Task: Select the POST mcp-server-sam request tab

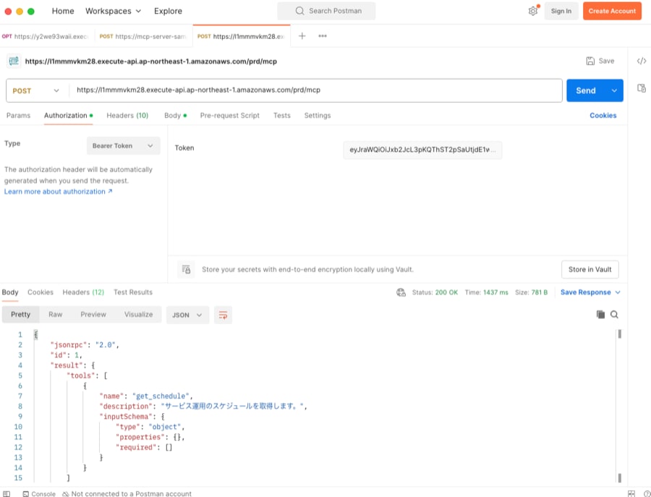Action: (x=144, y=36)
